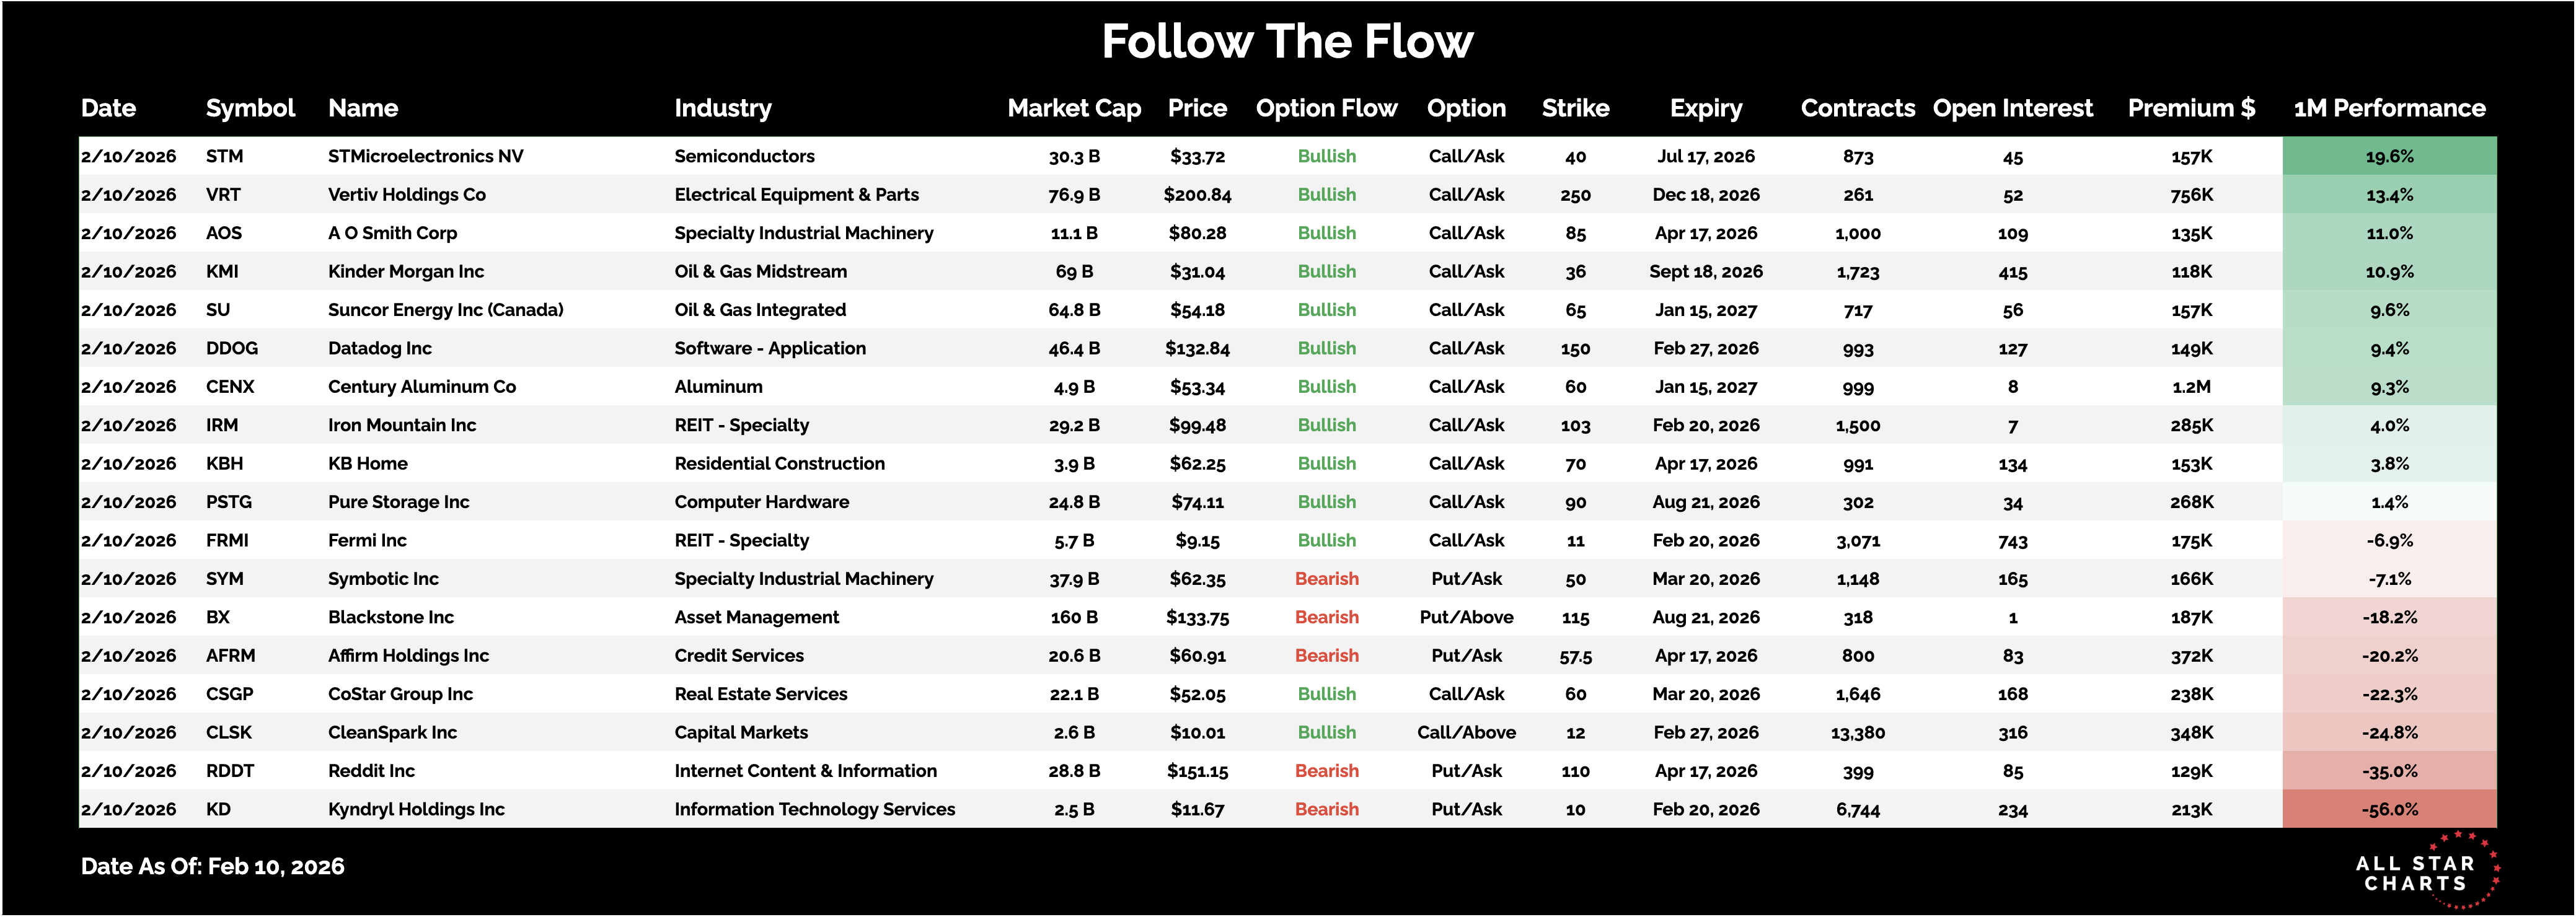Click the Option Flow column header

click(x=1326, y=108)
